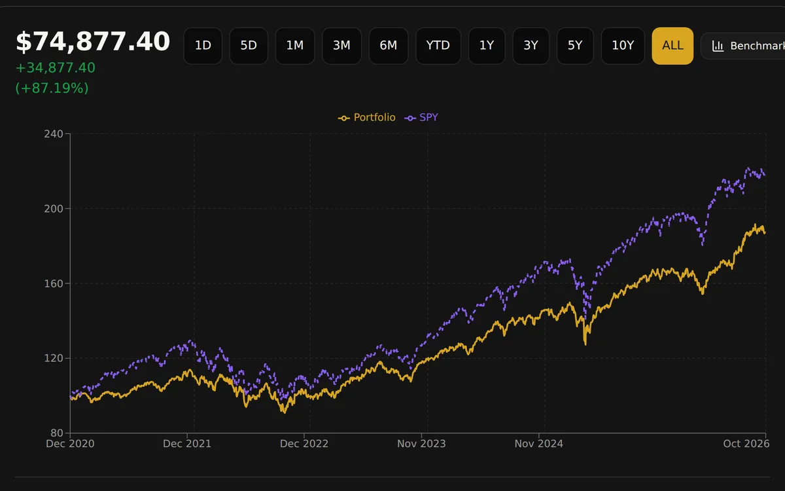Choose the 3Y range button
This screenshot has width=785, height=491.
click(x=531, y=46)
